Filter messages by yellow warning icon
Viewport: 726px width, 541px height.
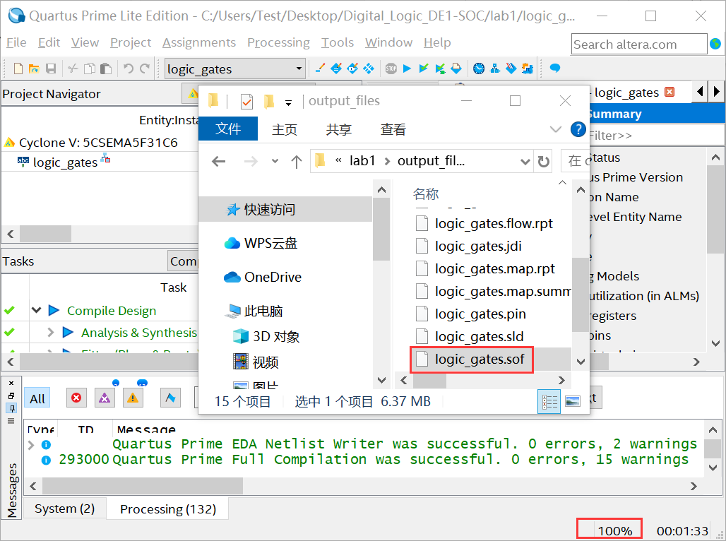(133, 398)
